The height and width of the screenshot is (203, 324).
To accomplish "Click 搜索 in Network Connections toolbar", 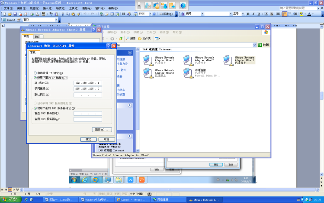I will tap(131, 39).
